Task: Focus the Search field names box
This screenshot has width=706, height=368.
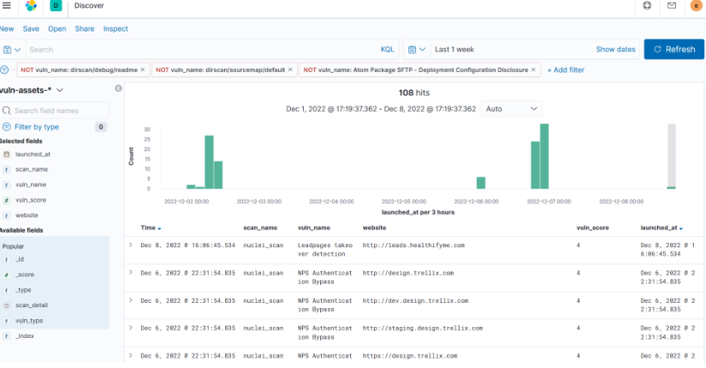Action: pyautogui.click(x=55, y=110)
